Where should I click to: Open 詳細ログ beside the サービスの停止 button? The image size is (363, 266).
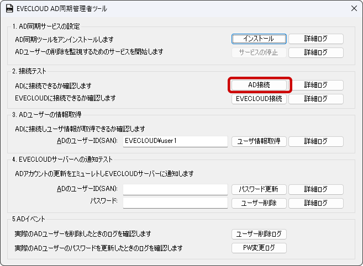pos(315,52)
